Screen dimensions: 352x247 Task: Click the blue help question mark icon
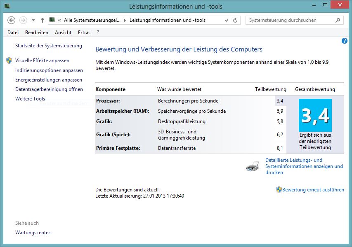tap(345, 41)
